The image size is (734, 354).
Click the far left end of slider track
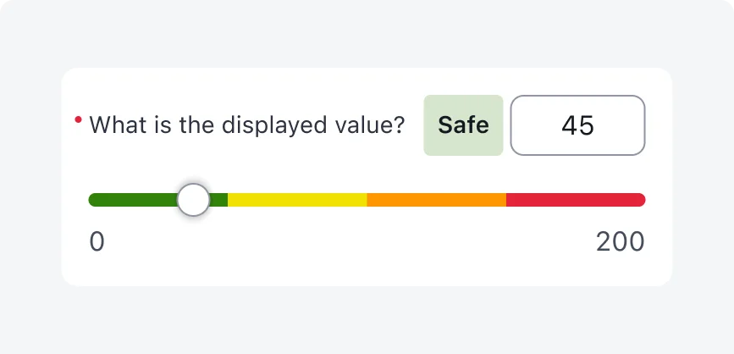click(x=91, y=200)
